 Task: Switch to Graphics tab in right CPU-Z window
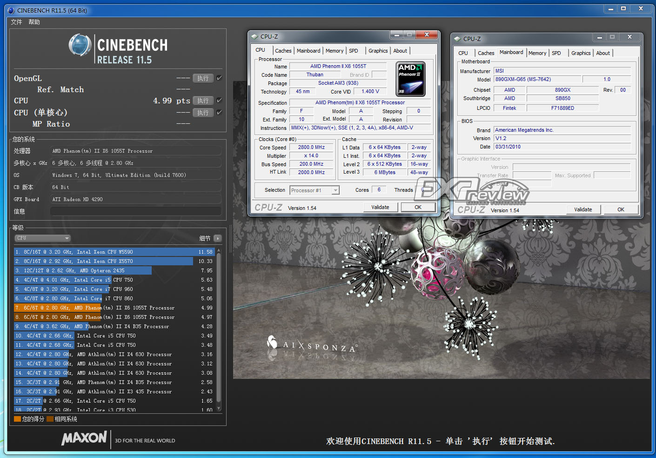(x=581, y=53)
